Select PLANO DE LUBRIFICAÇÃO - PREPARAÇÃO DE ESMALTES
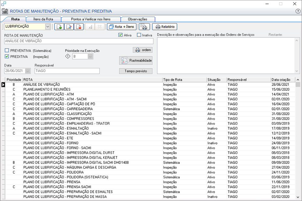302x201 pixels. coord(150,192)
